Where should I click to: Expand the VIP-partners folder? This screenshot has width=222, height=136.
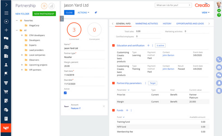(x=22, y=70)
